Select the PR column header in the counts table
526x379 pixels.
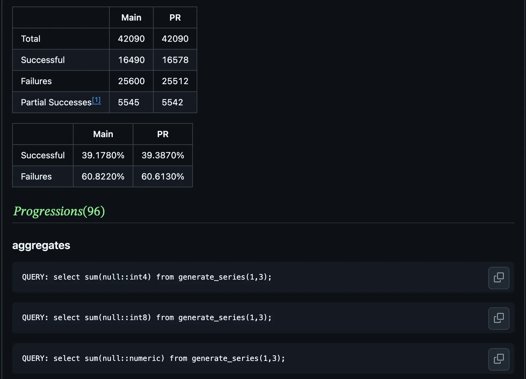[x=175, y=17]
